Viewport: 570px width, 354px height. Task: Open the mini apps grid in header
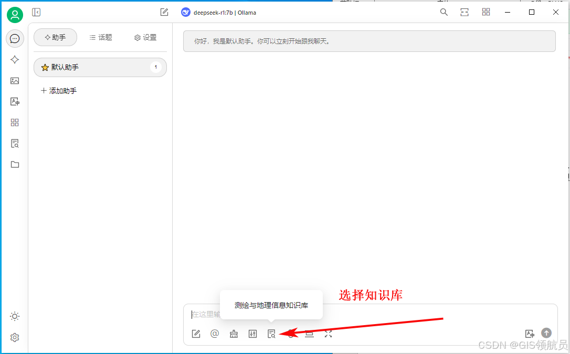(486, 13)
